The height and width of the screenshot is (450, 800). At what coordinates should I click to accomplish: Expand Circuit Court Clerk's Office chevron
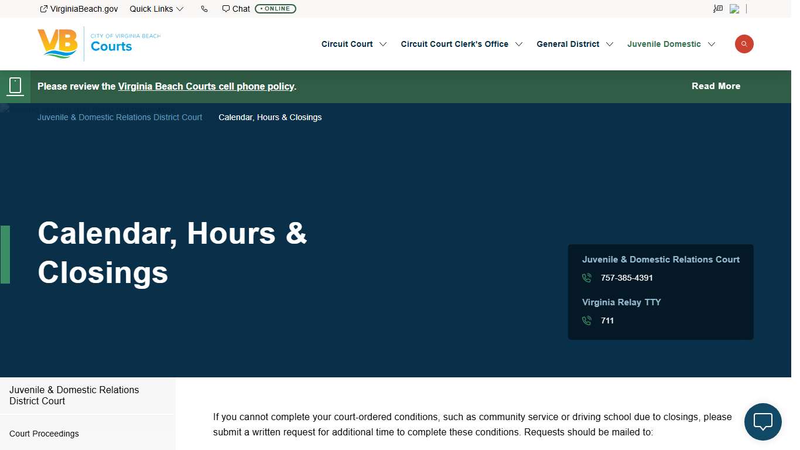519,45
